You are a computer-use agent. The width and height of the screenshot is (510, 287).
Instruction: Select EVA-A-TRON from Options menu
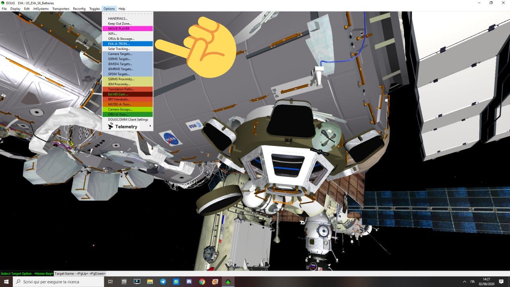coord(118,44)
